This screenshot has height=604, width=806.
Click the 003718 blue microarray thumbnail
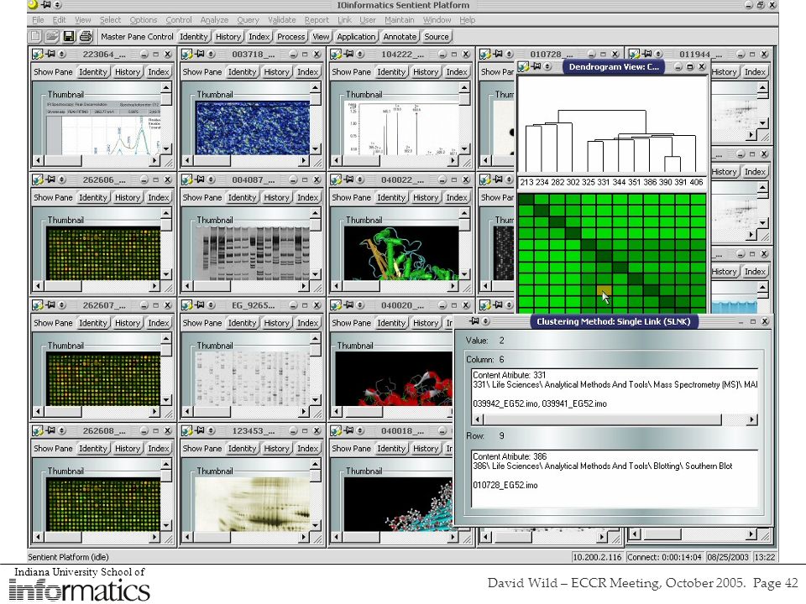(253, 128)
